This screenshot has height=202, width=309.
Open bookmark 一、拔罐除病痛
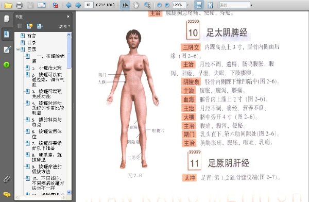pyautogui.click(x=48, y=59)
